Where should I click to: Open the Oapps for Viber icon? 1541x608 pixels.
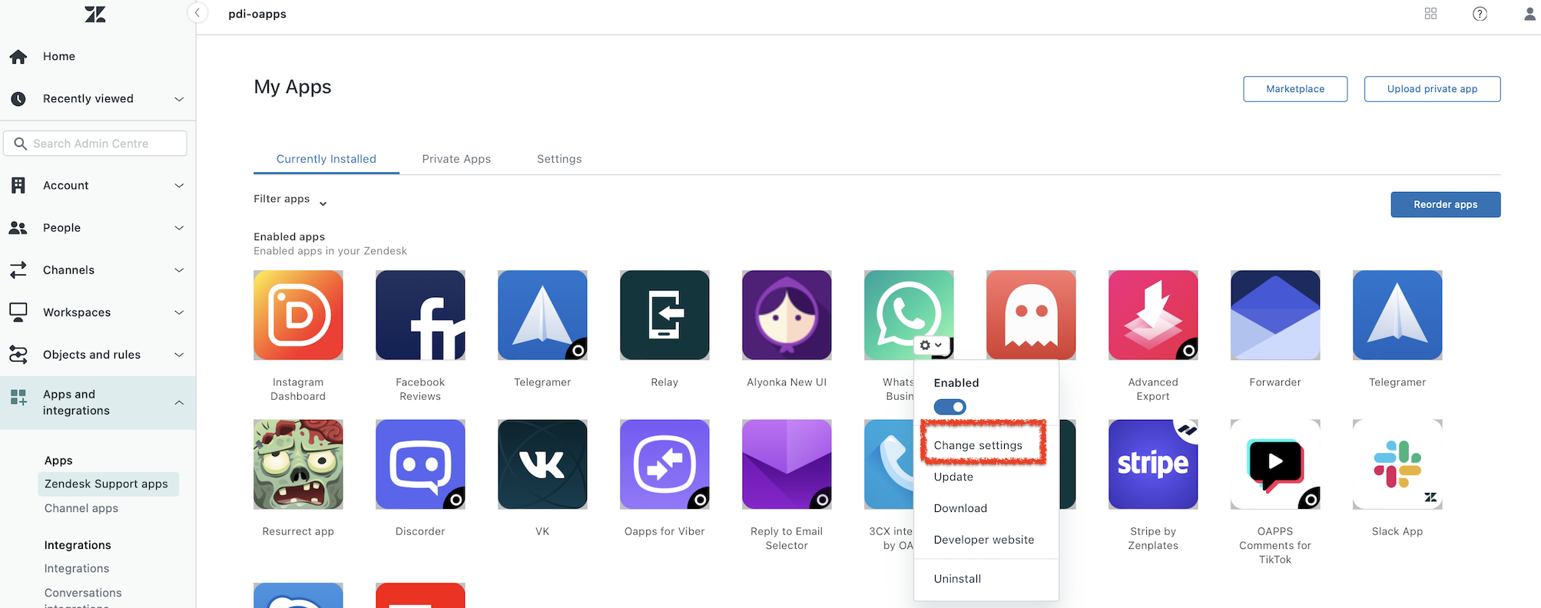664,464
